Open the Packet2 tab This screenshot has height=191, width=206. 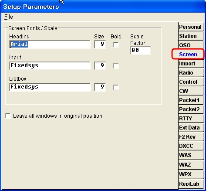pos(191,109)
